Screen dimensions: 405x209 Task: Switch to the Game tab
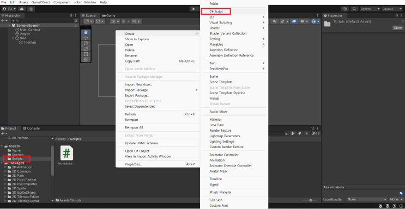pyautogui.click(x=108, y=15)
